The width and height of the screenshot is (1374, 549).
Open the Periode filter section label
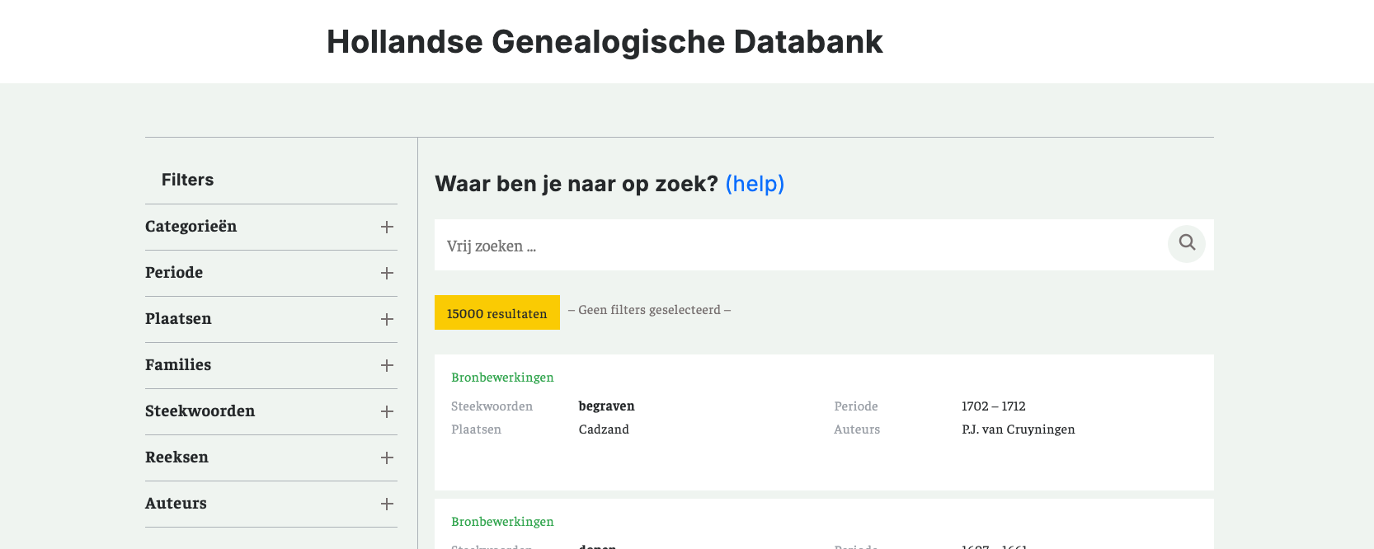click(x=174, y=273)
